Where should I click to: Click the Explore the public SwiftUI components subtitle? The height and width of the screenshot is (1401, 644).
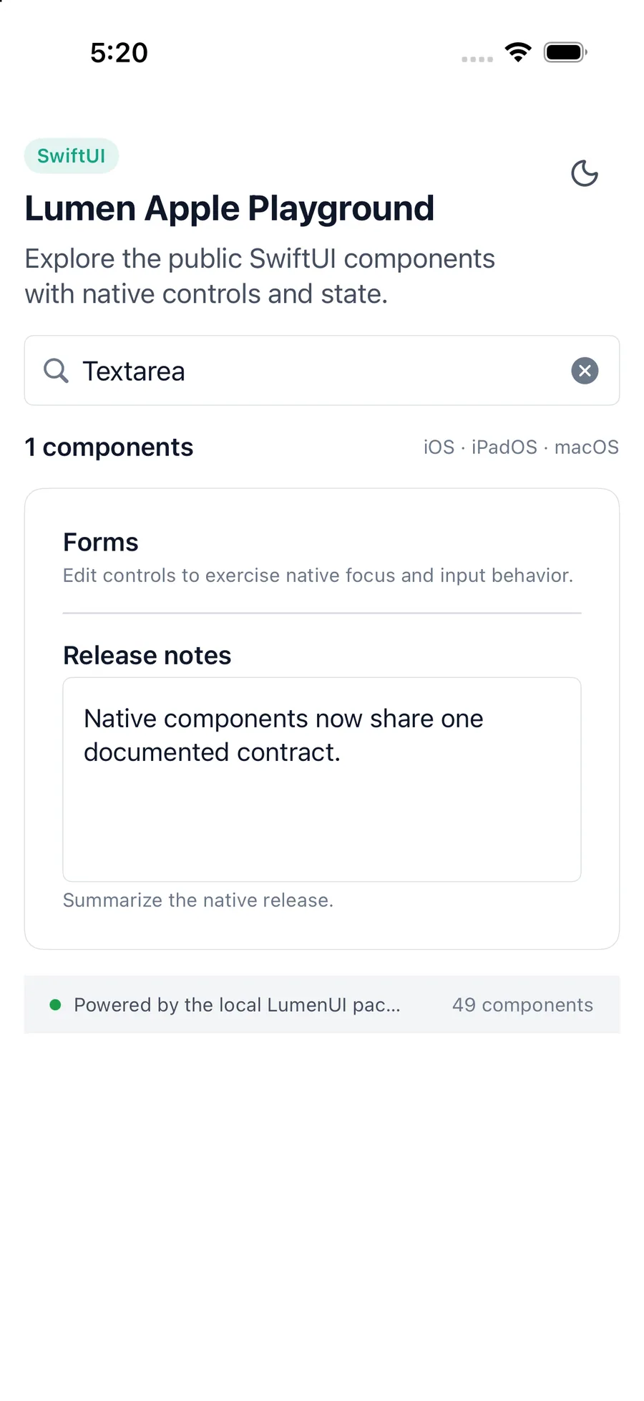tap(260, 276)
